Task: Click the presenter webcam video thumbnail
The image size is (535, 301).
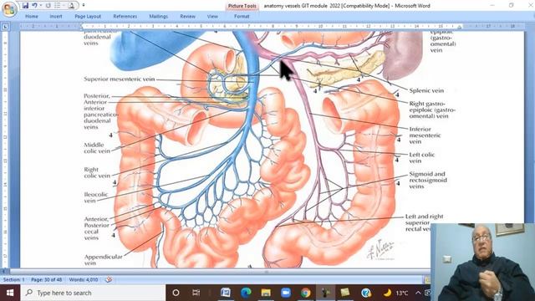Action: [483, 262]
